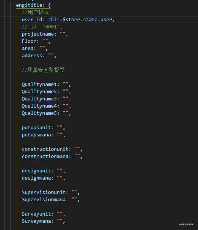Select the projectname property line
This screenshot has width=198, height=230.
pos(45,34)
